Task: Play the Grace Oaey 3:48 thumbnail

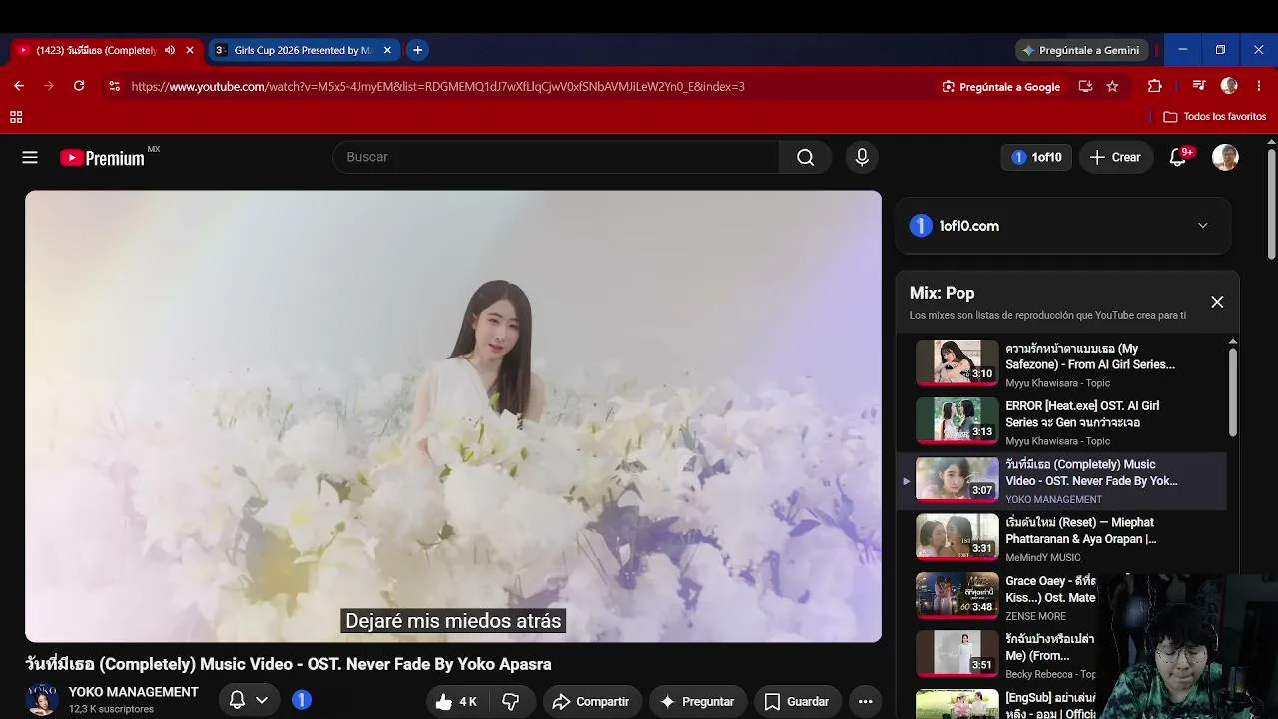Action: click(x=957, y=595)
